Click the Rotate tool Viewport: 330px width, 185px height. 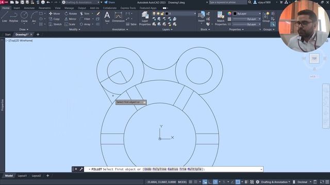point(71,14)
